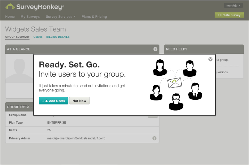The image size is (249, 165).
Task: Click the ENTERPRISE plan type value
Action: [x=57, y=123]
